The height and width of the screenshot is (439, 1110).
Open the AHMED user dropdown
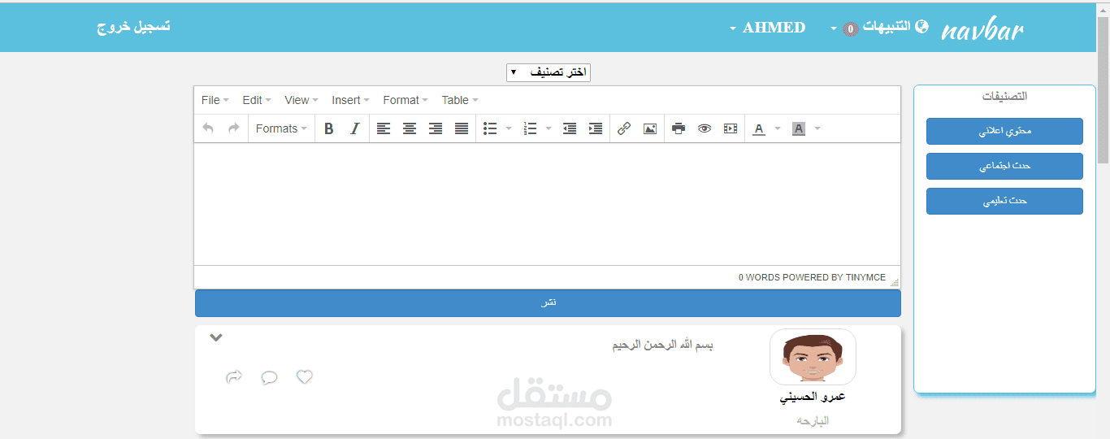[x=768, y=28]
